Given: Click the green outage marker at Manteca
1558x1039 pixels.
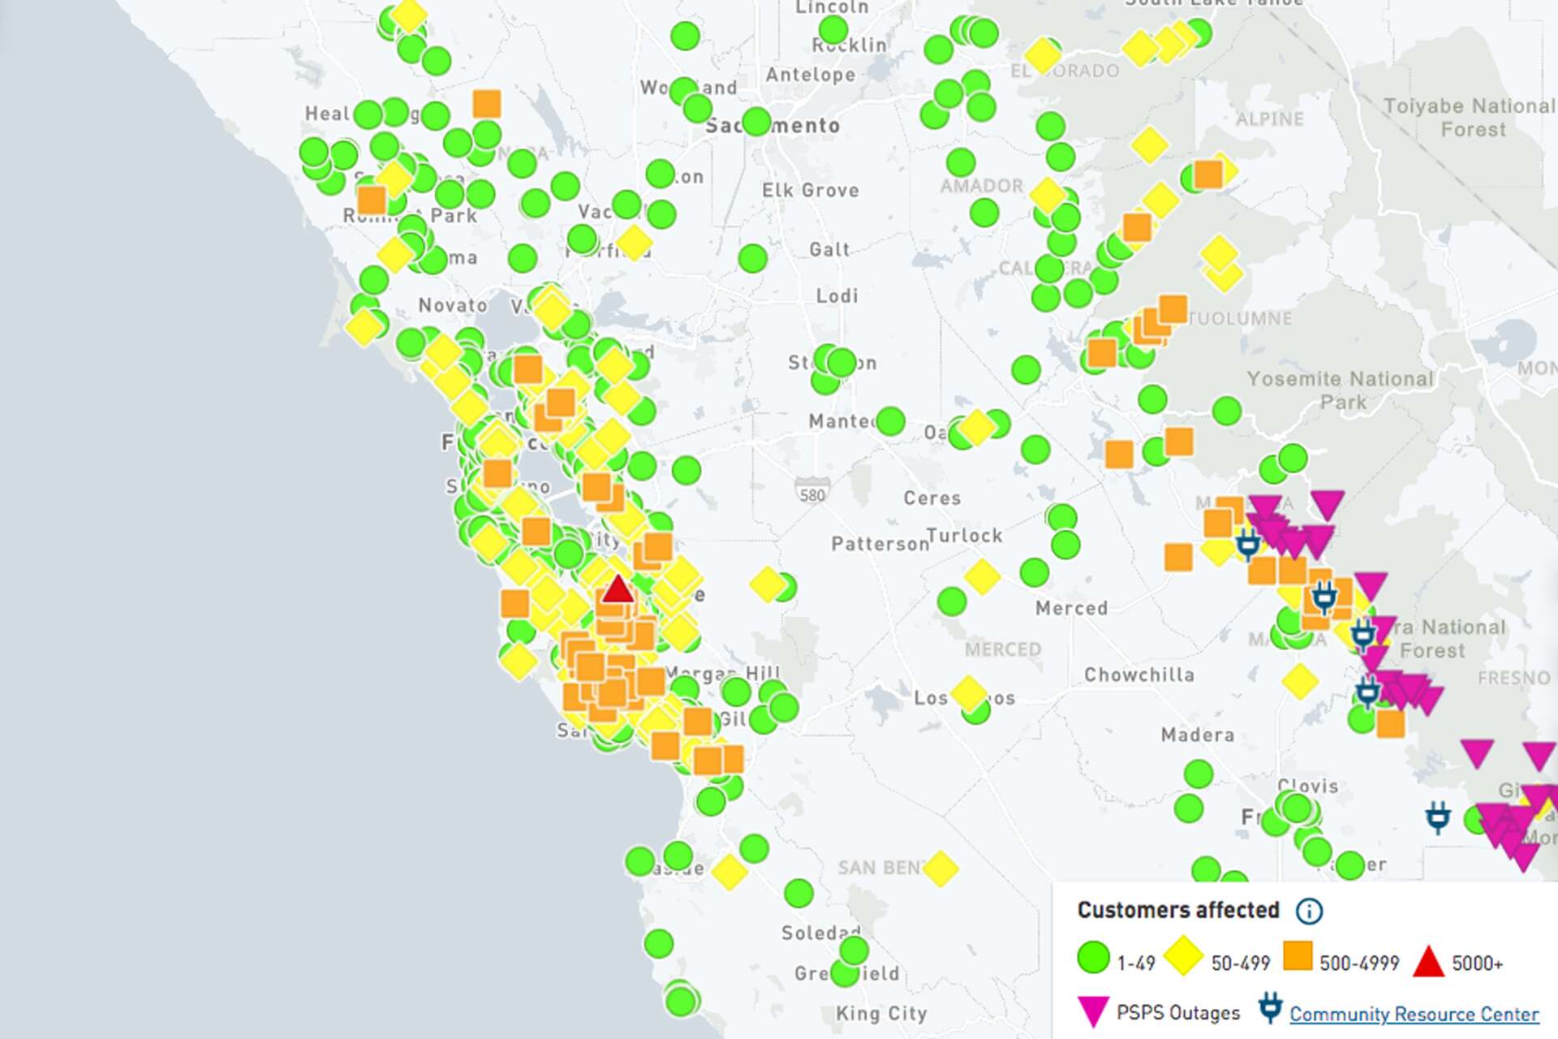Looking at the screenshot, I should pos(890,421).
